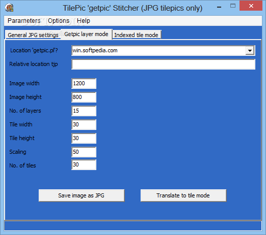Click the 'Relative location tjp' label
266x235 pixels.
point(34,64)
